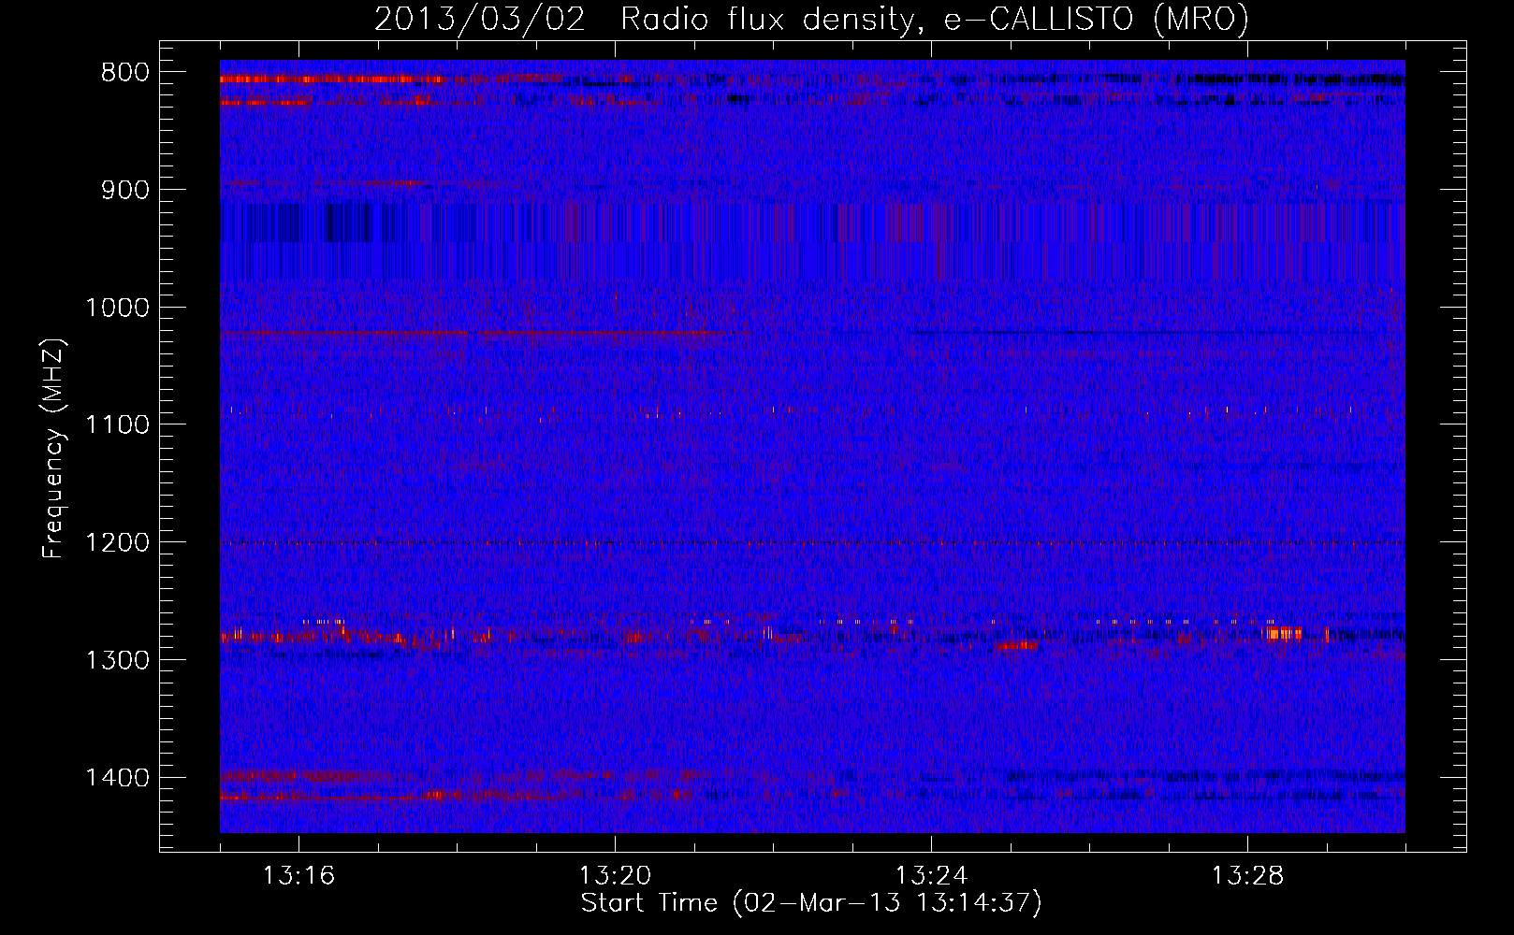1514x935 pixels.
Task: Select the 1000 frequency axis label
Action: point(117,308)
